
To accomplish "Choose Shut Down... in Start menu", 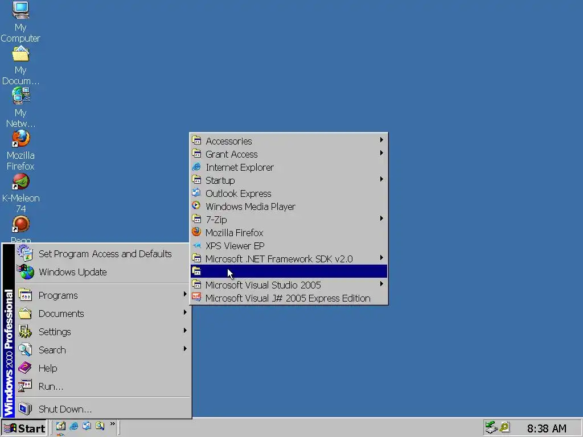I will click(102, 409).
